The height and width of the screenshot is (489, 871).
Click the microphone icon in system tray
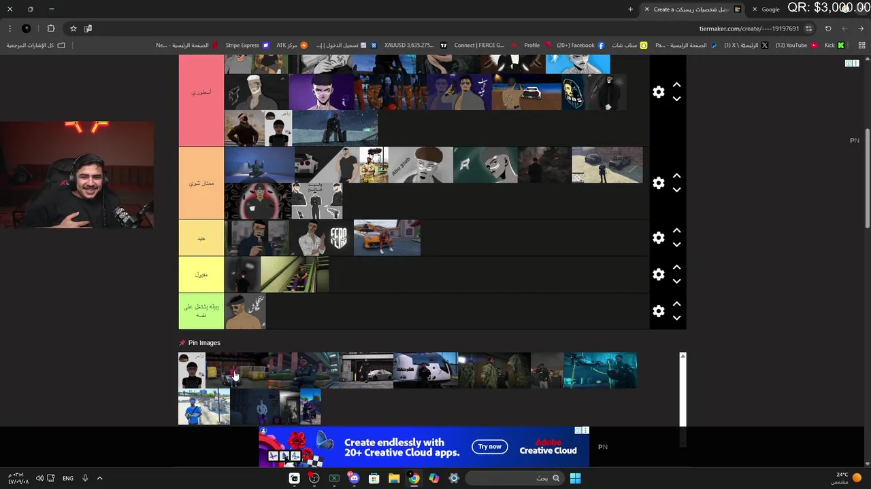tap(85, 478)
